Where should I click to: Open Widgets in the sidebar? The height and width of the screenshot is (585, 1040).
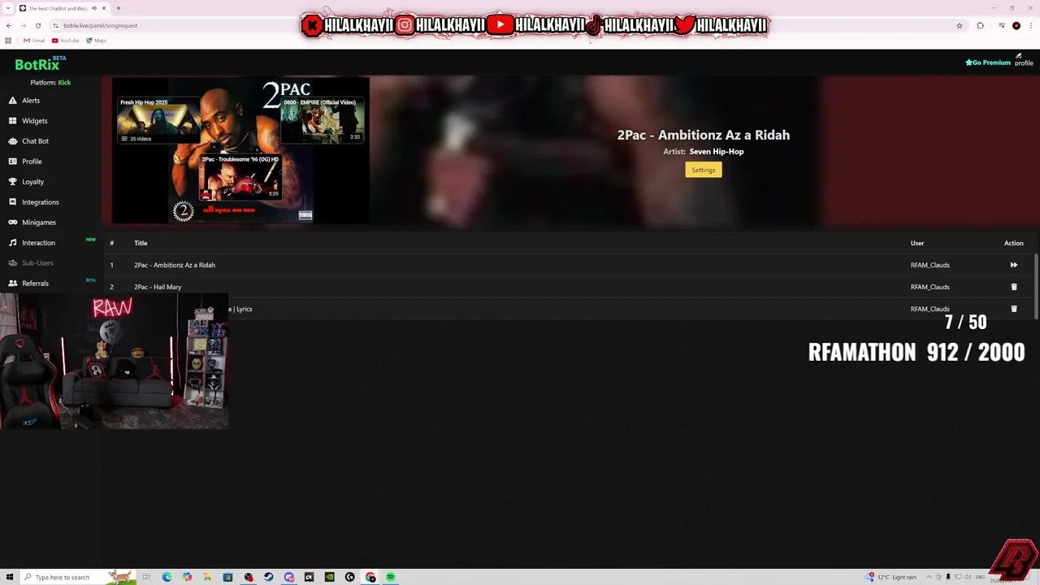pyautogui.click(x=34, y=121)
